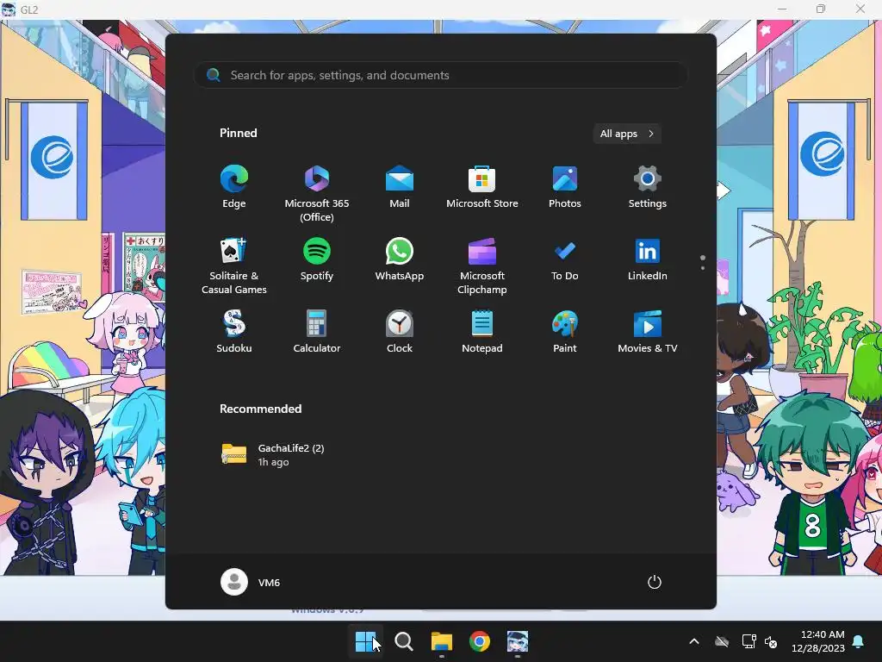Focus the Start menu search box
Screen dimensions: 882x662
coord(440,75)
